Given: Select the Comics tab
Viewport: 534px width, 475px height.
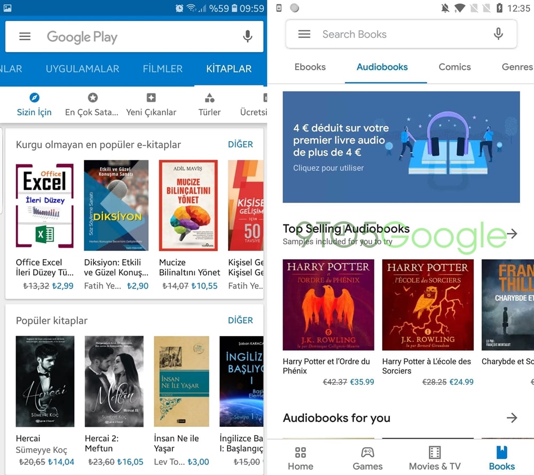Looking at the screenshot, I should [454, 67].
